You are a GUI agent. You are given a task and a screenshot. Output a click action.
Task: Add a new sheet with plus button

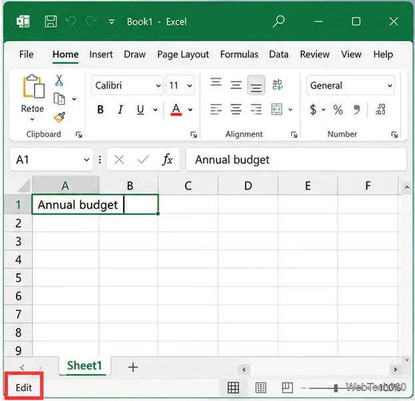[133, 367]
